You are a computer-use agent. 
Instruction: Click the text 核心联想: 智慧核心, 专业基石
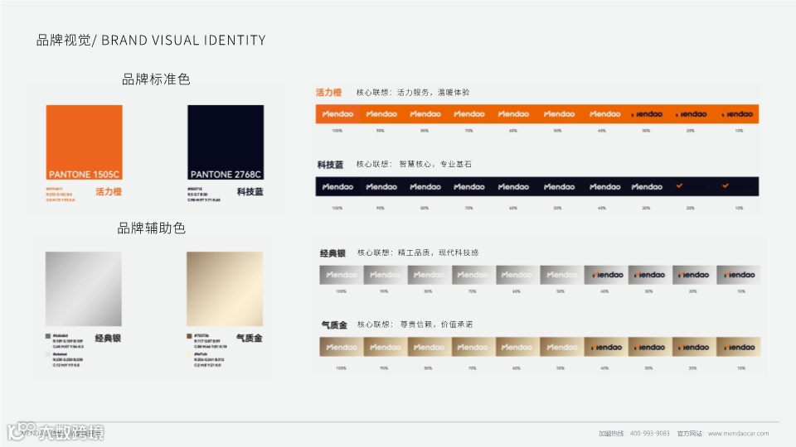pyautogui.click(x=414, y=164)
